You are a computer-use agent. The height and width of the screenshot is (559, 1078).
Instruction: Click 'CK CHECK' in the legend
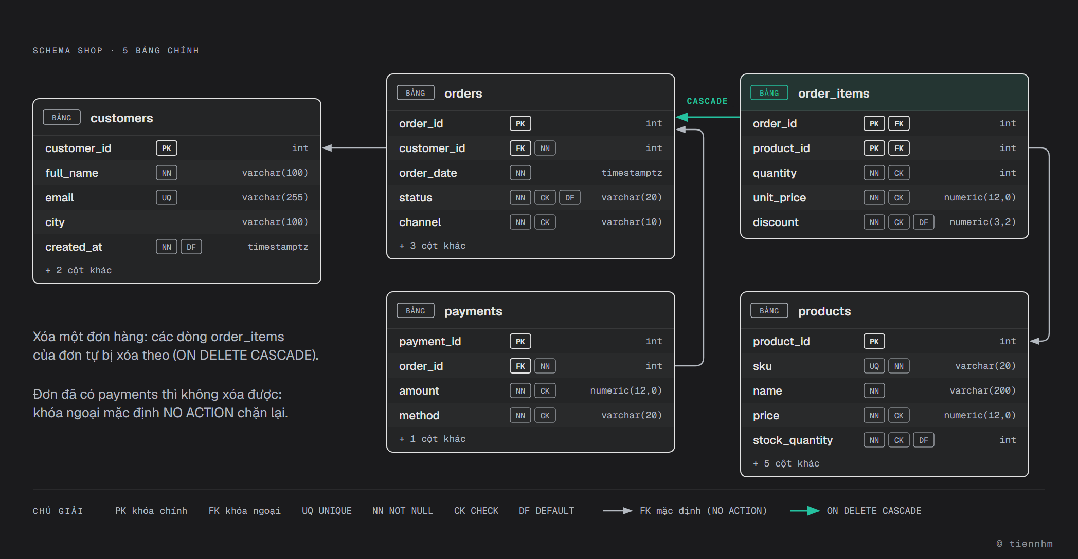476,511
